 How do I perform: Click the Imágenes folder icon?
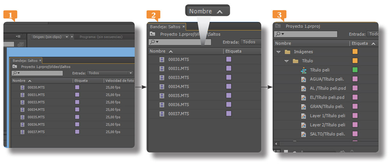point(287,52)
